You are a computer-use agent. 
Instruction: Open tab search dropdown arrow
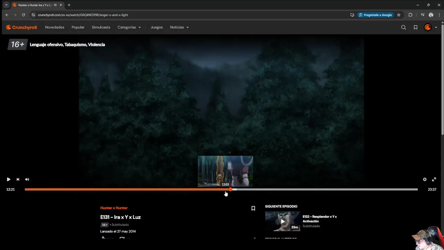coord(6,5)
